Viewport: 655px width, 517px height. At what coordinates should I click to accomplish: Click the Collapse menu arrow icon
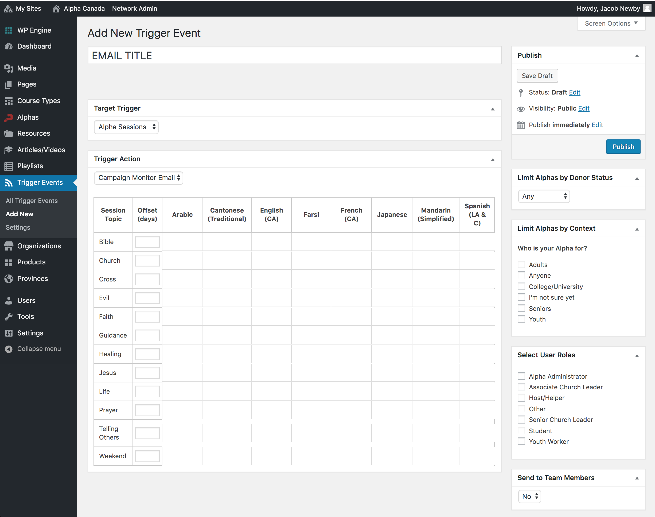point(9,349)
